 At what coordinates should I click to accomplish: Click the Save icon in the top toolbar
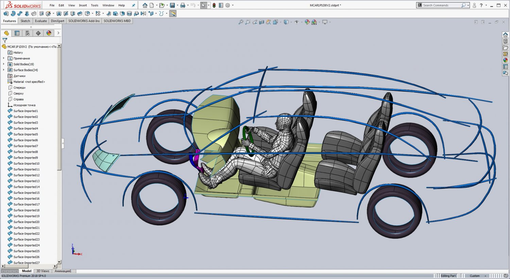coord(172,5)
